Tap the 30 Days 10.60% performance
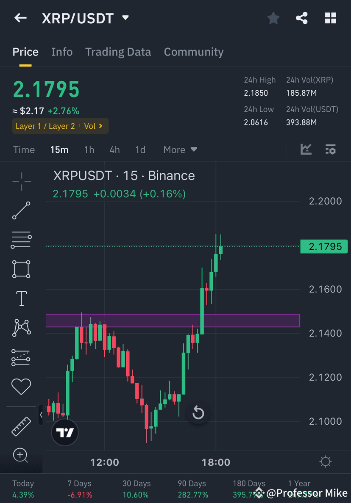The image size is (351, 503). tap(136, 489)
